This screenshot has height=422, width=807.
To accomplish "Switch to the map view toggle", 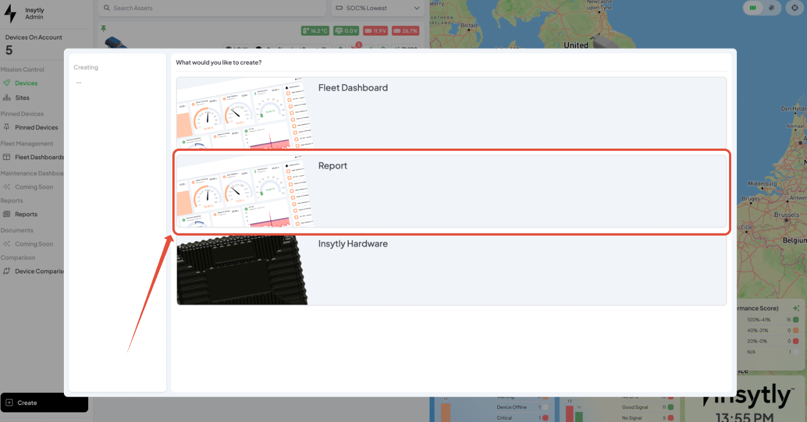I will pos(753,8).
